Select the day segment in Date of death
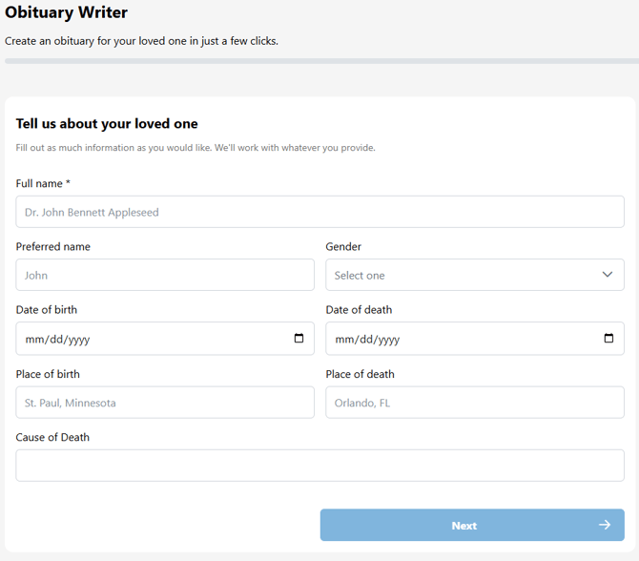This screenshot has width=639, height=561. coord(365,340)
